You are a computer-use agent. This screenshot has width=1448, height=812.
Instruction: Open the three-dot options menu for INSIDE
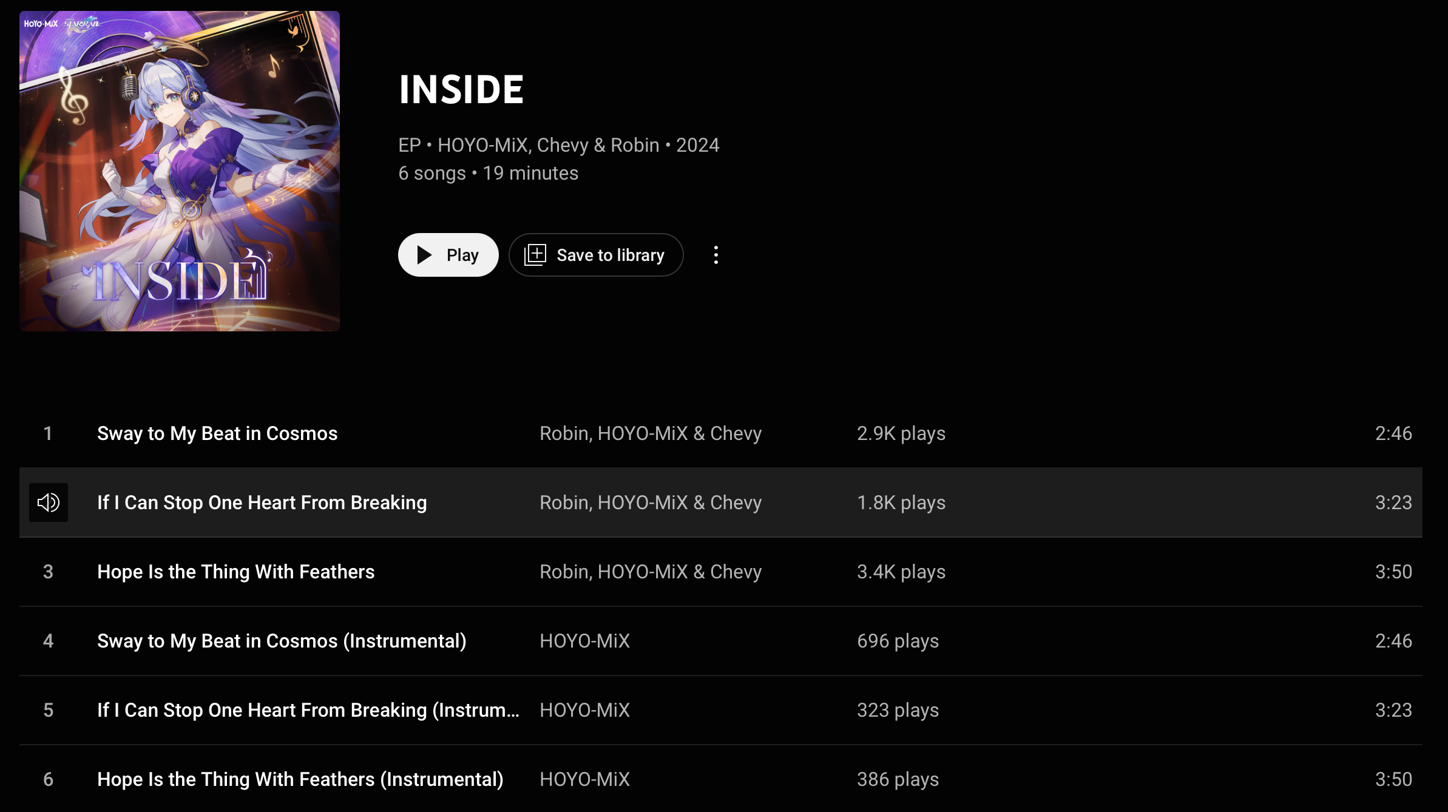click(716, 255)
